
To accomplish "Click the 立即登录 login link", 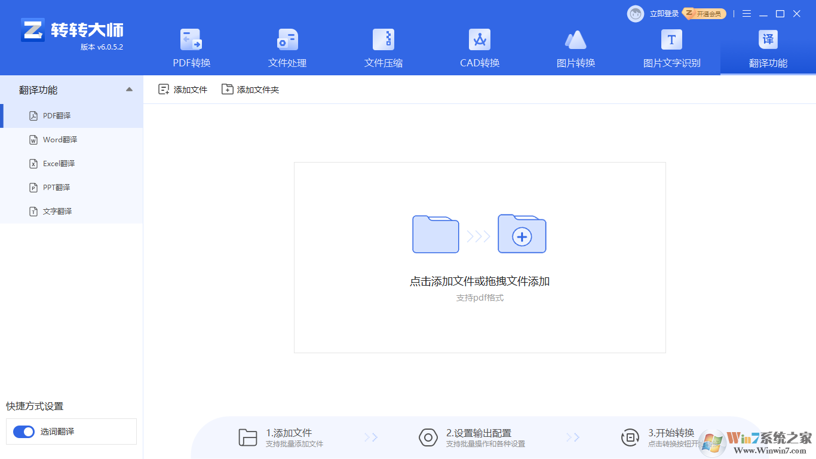I will [x=664, y=14].
